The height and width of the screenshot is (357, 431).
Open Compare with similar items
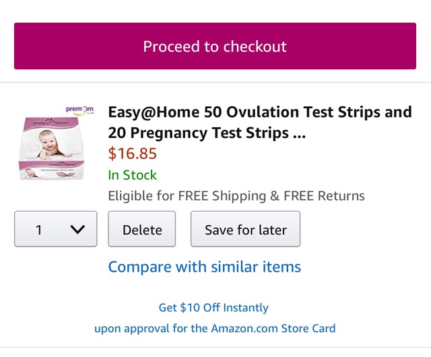[205, 267]
